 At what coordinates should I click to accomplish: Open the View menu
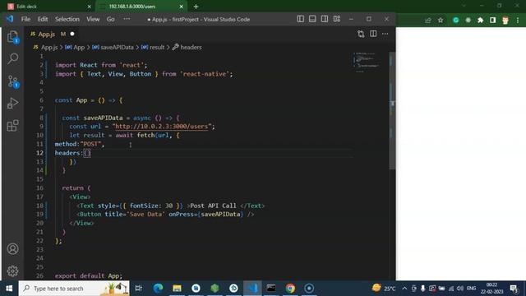click(93, 19)
